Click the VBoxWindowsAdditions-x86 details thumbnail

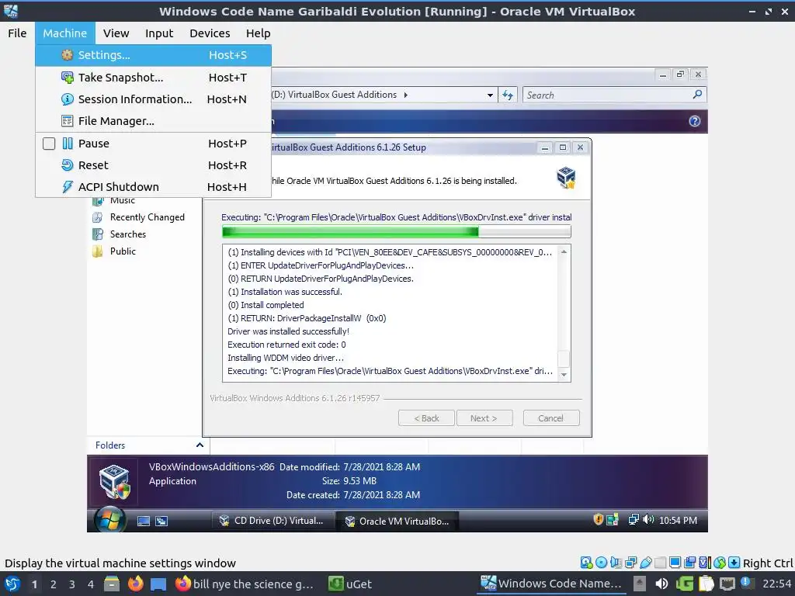115,481
